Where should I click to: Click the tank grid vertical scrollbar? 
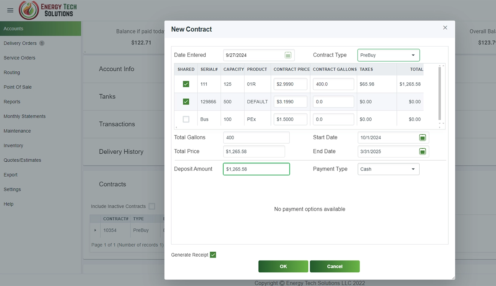pyautogui.click(x=440, y=93)
